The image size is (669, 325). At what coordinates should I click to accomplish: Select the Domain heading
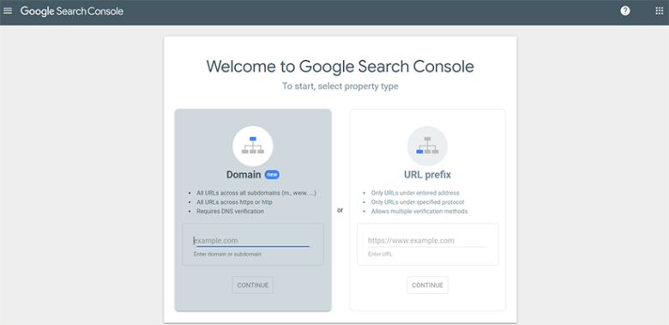click(x=244, y=174)
